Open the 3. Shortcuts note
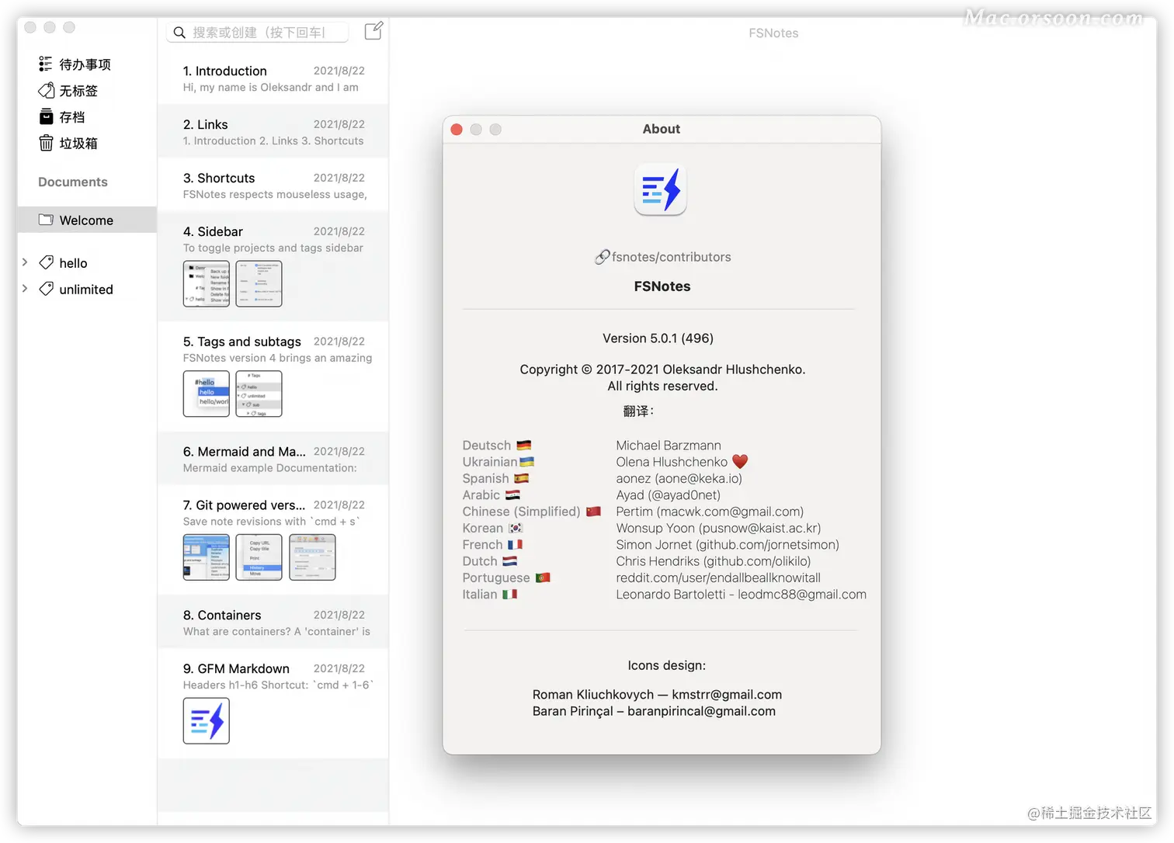 tap(273, 185)
